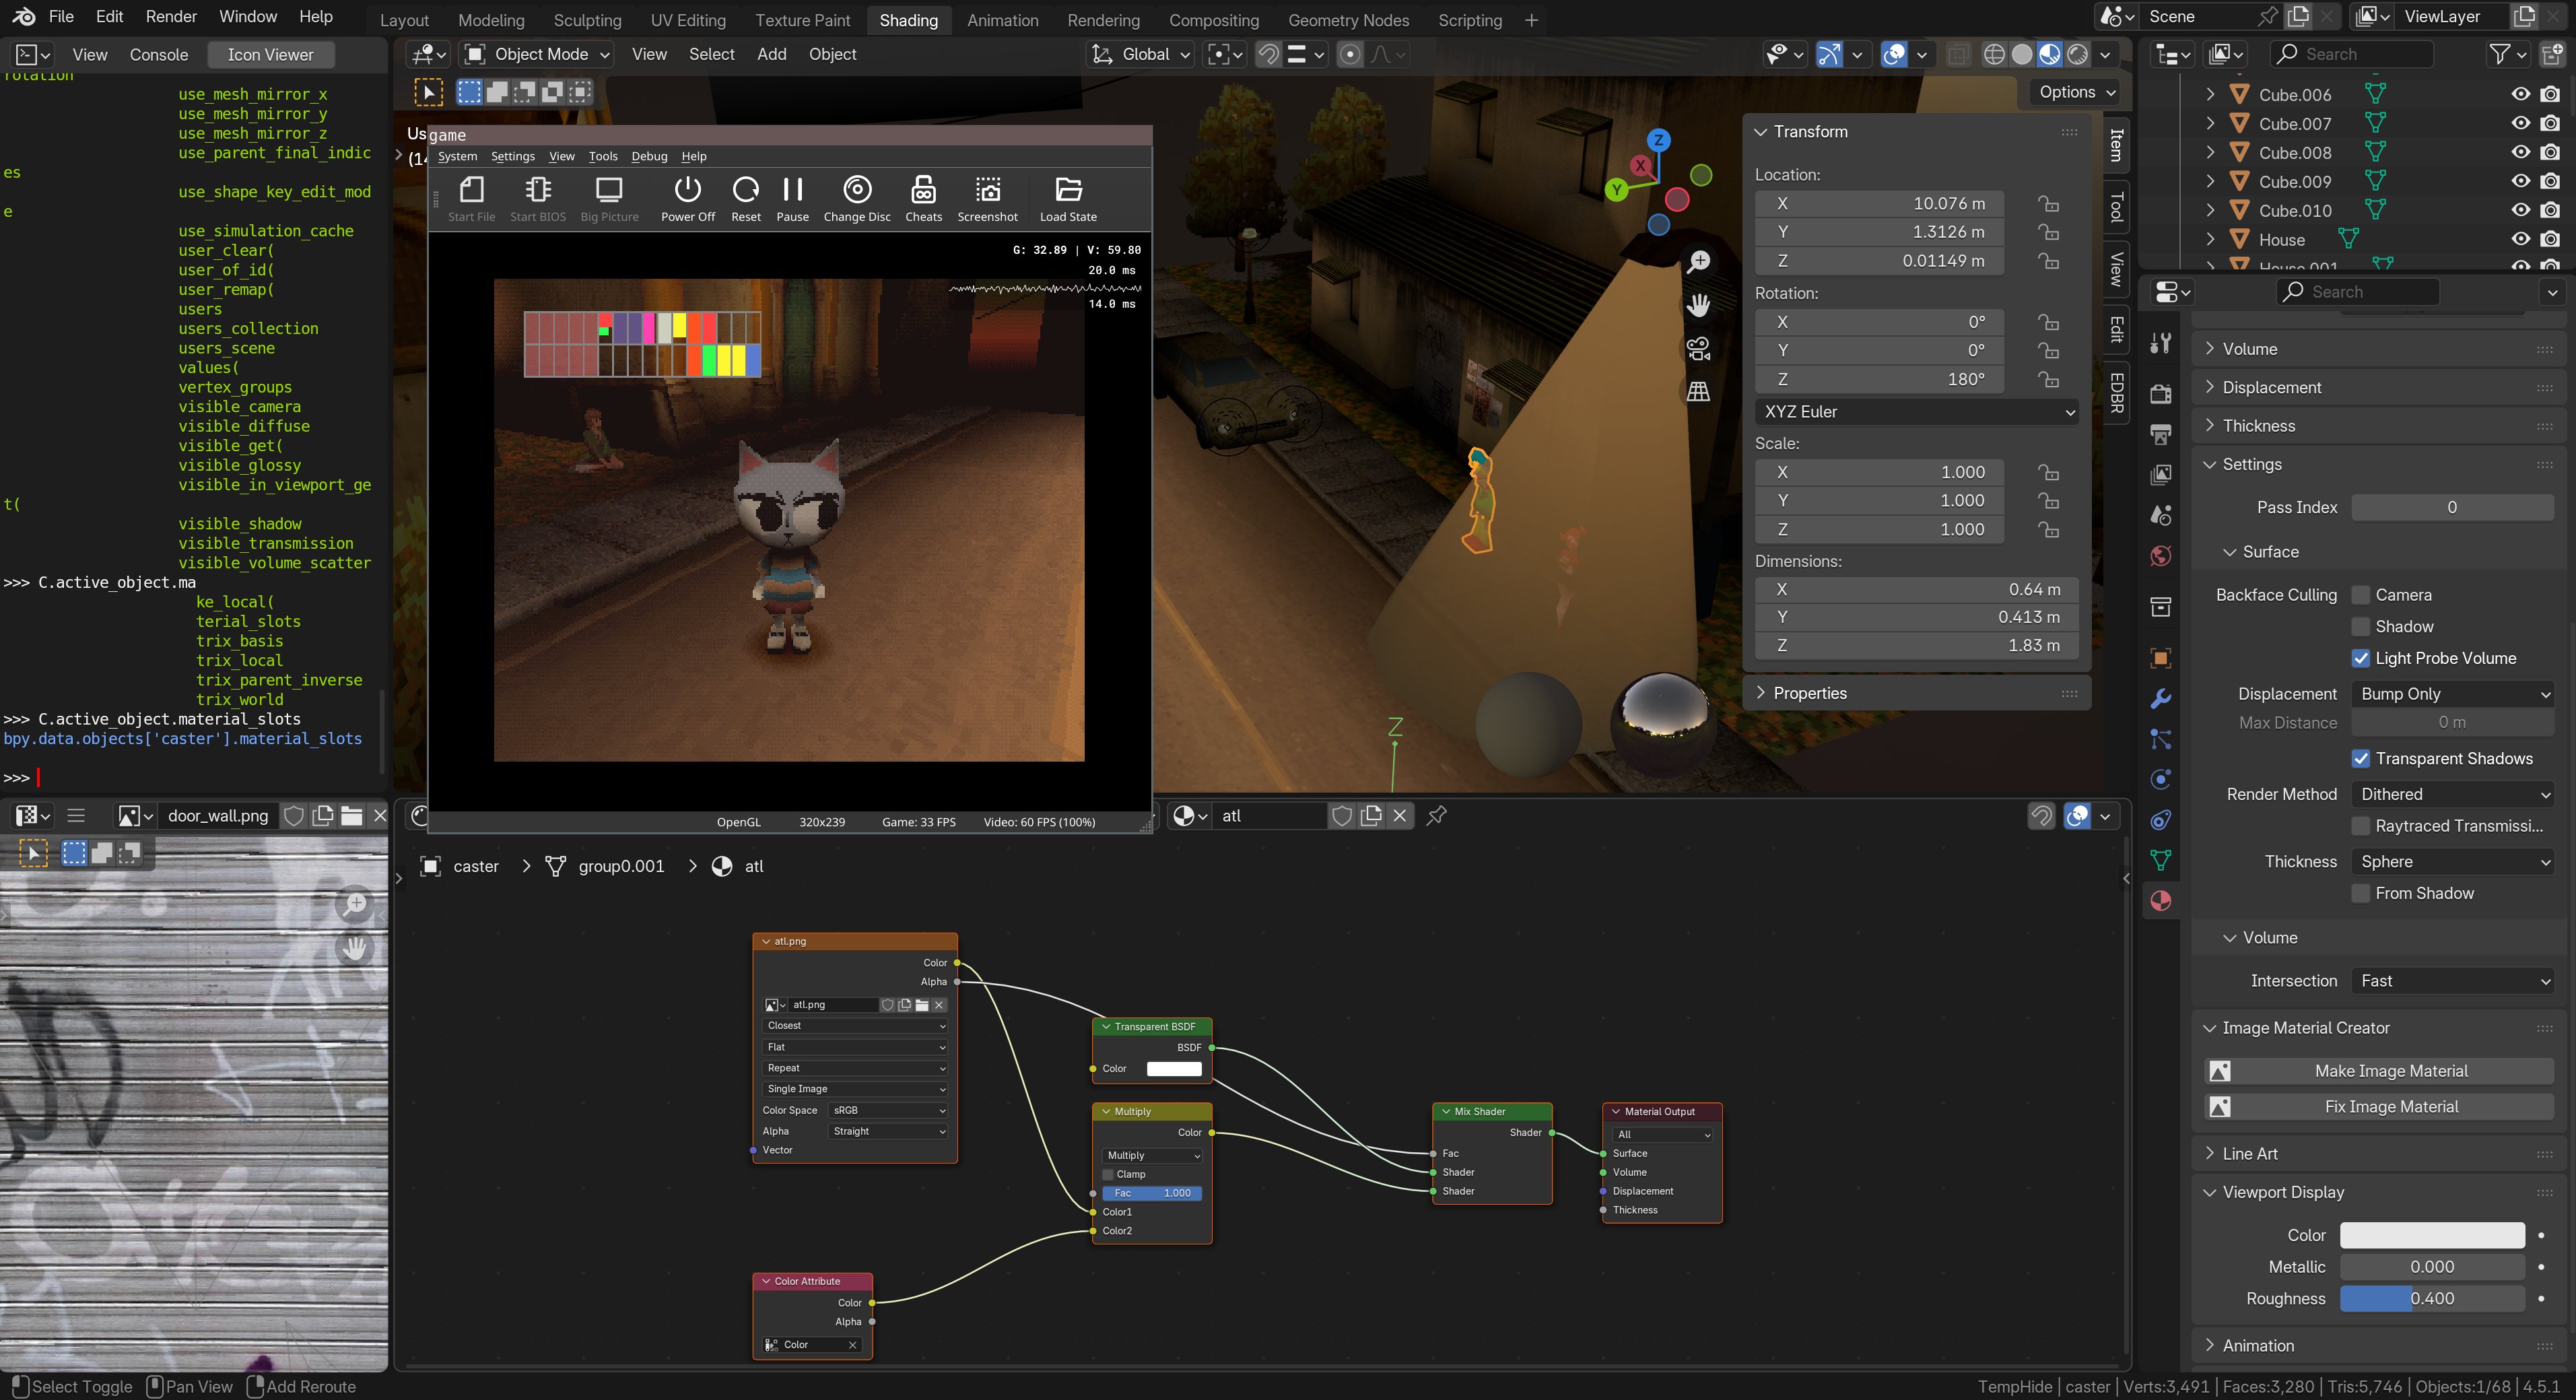Click the camera view icon in viewport
The height and width of the screenshot is (1400, 2576).
coord(1698,349)
